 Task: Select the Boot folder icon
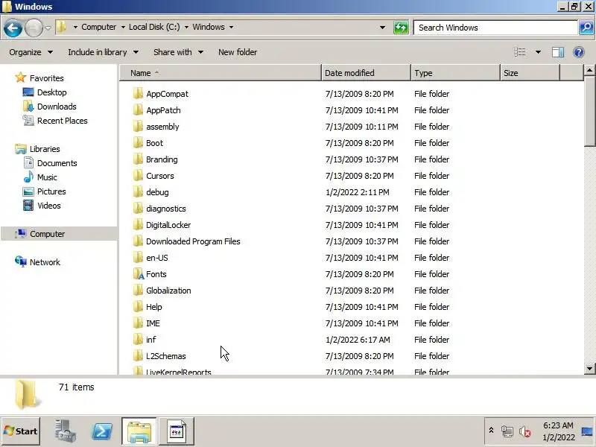click(x=138, y=142)
